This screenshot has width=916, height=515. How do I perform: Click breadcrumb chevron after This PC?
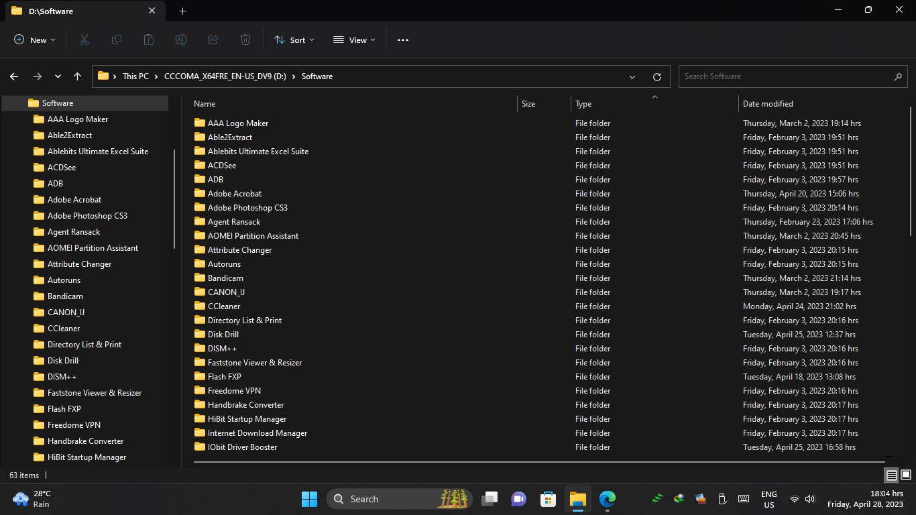[156, 76]
